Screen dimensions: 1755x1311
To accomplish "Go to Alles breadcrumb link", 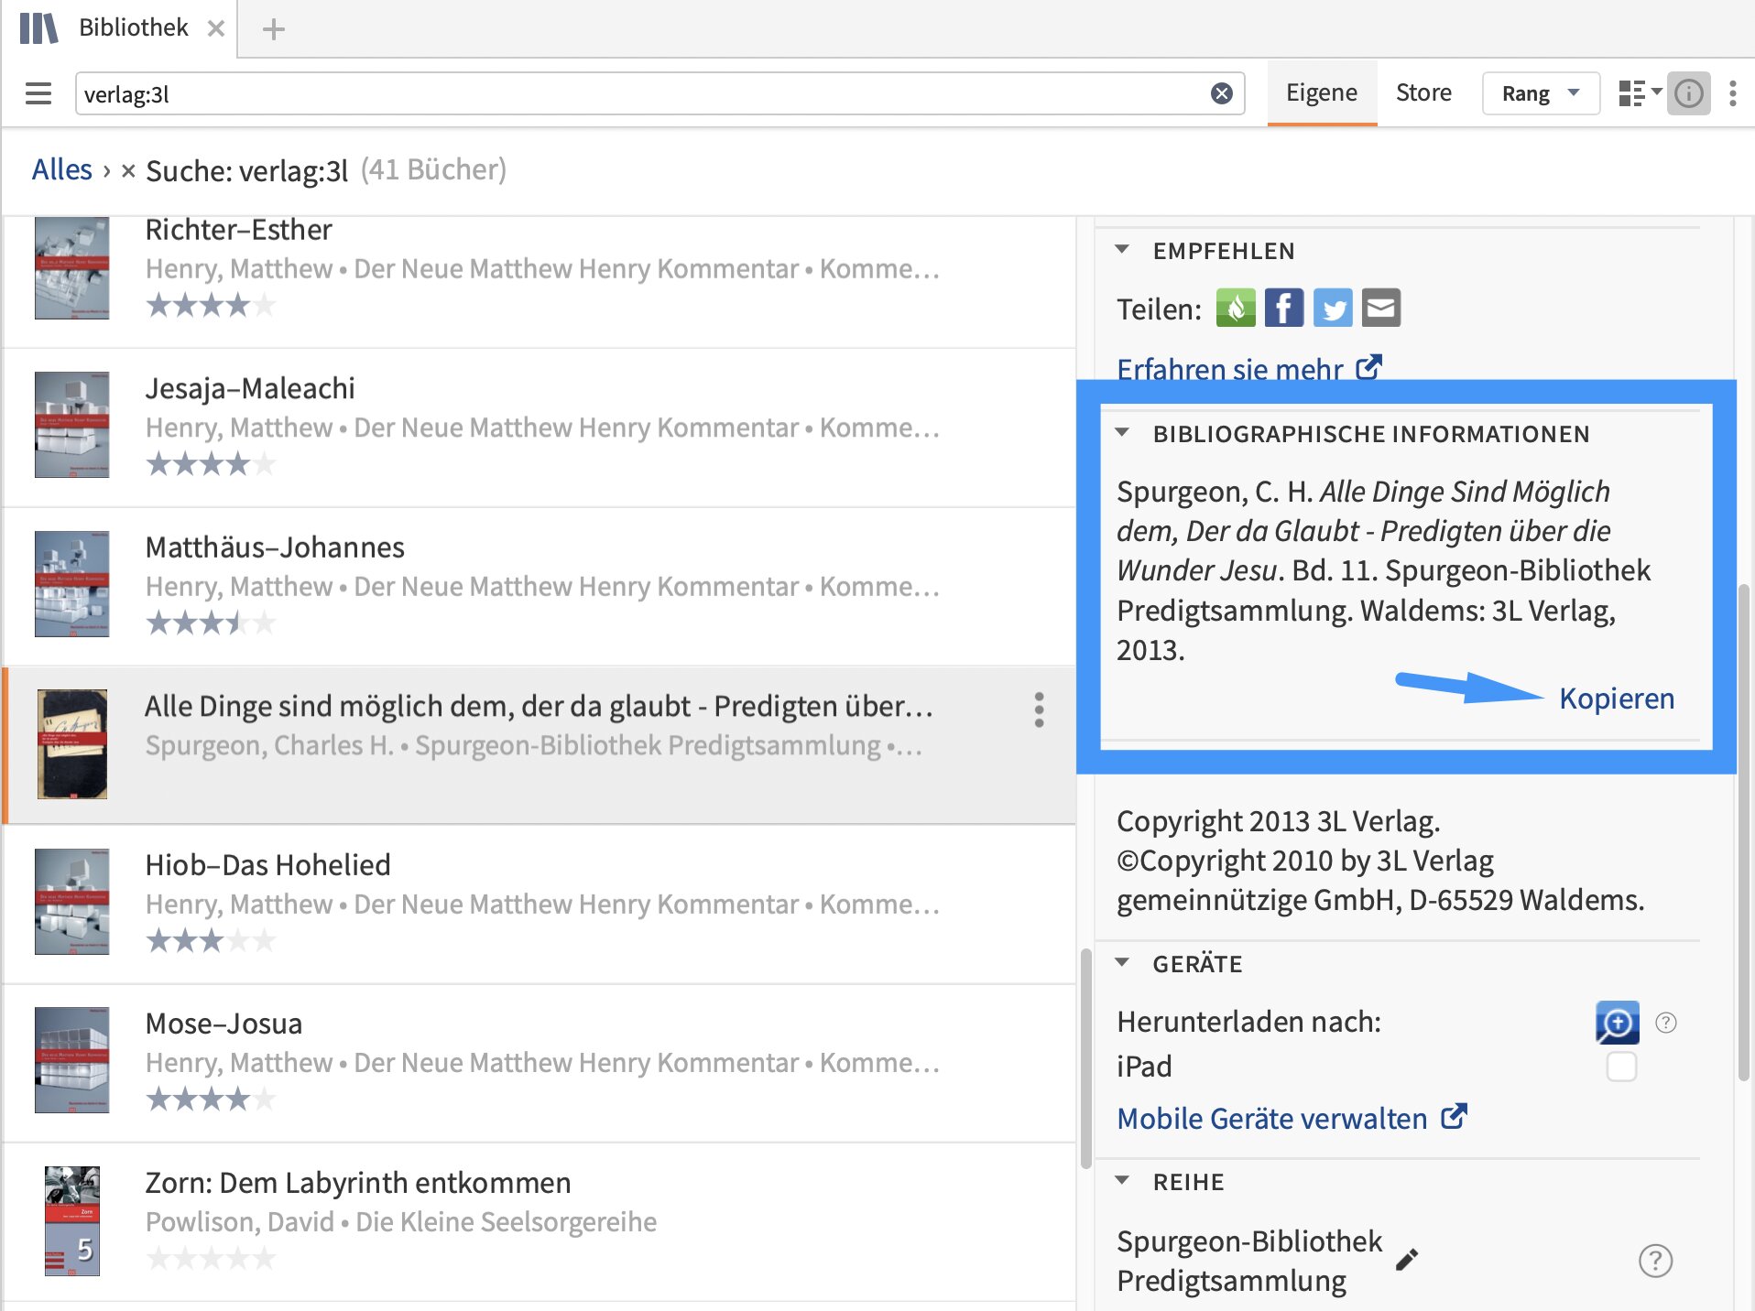I will click(x=61, y=169).
